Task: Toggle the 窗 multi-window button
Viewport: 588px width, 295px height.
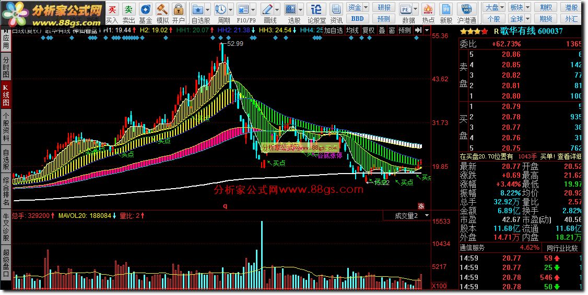Action: coord(392,30)
